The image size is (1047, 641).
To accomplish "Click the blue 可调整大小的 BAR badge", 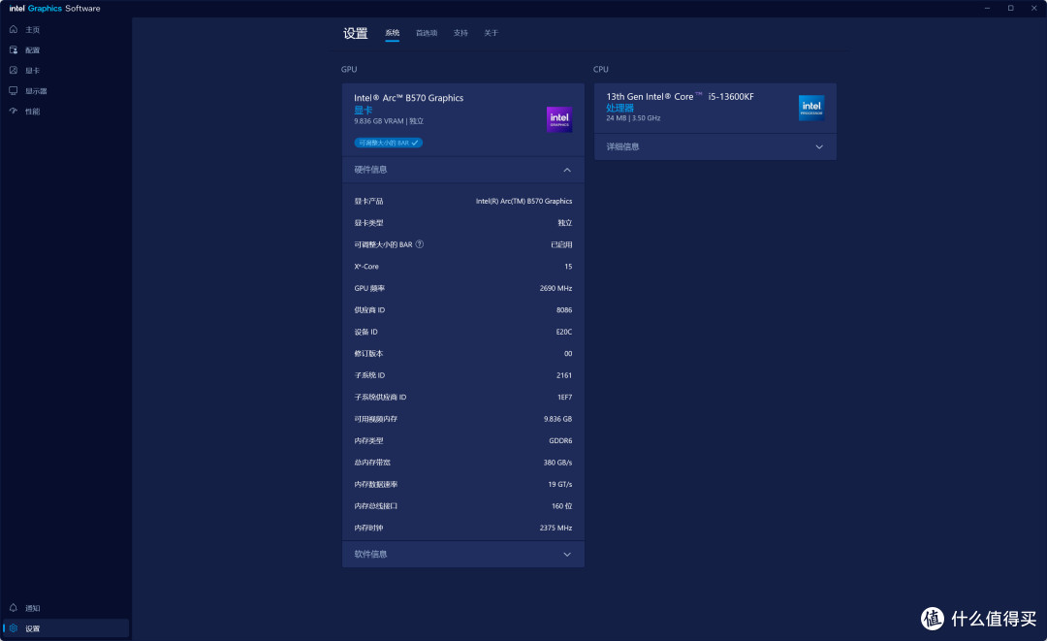I will 388,143.
